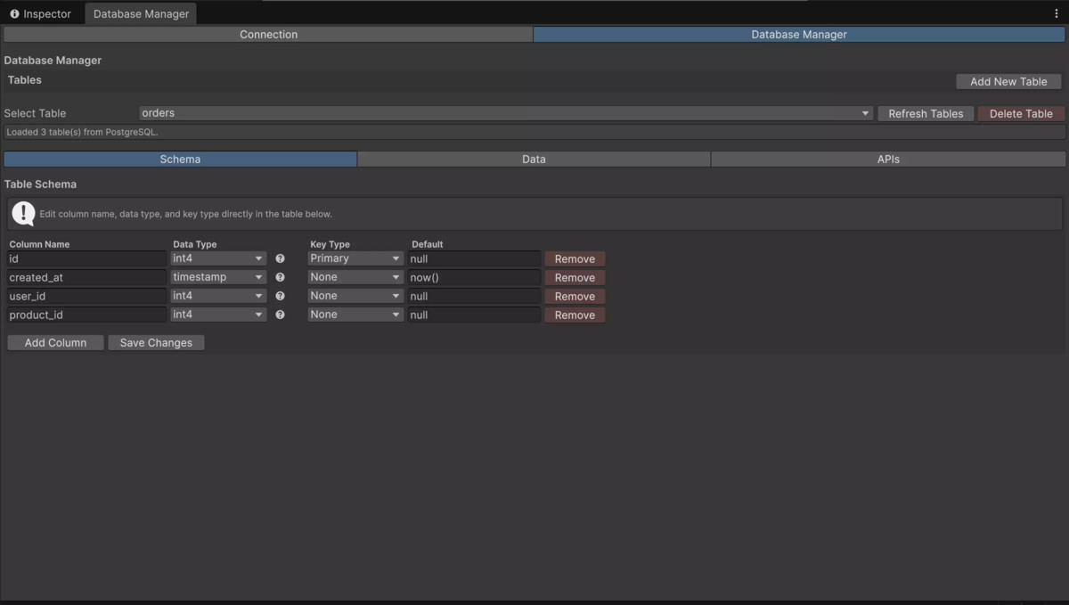Edit the id column name field
The image size is (1069, 605).
(x=86, y=258)
